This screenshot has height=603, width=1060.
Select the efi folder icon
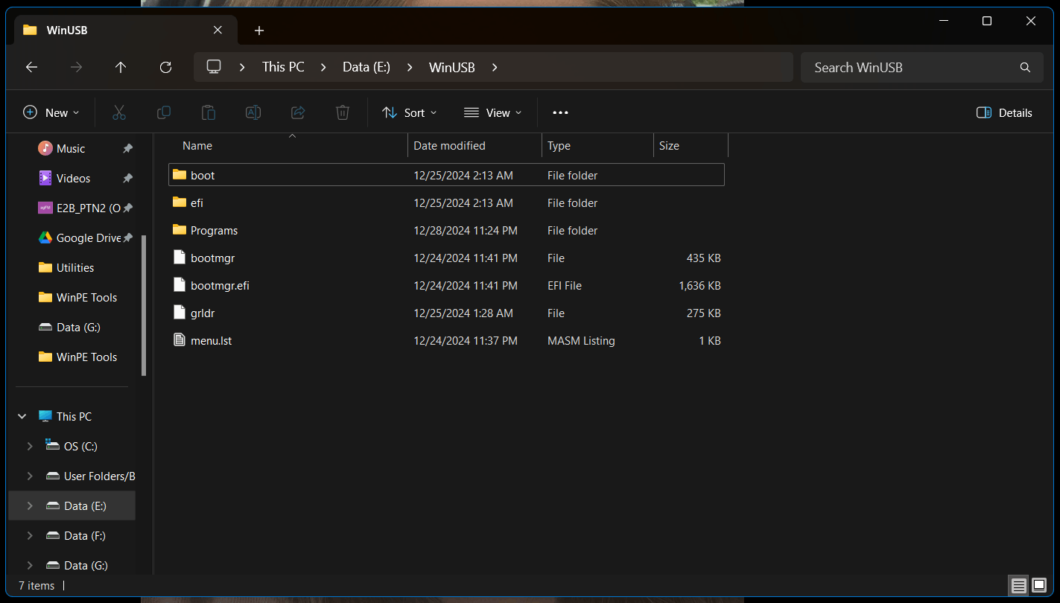[x=179, y=202]
